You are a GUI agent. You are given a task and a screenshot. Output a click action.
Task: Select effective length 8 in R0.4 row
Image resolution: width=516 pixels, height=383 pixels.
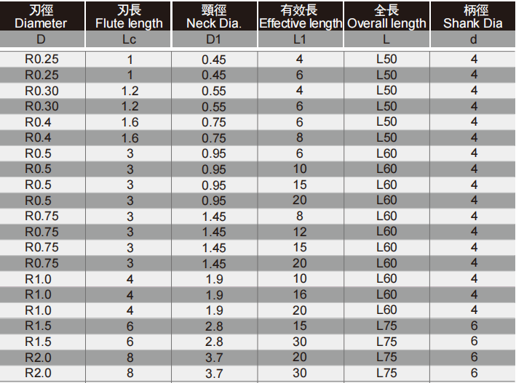click(x=300, y=138)
